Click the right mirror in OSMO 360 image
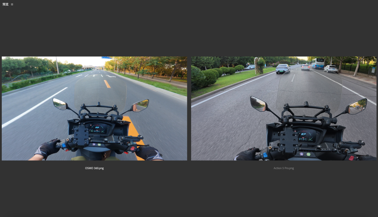This screenshot has height=217, width=378. (x=141, y=105)
